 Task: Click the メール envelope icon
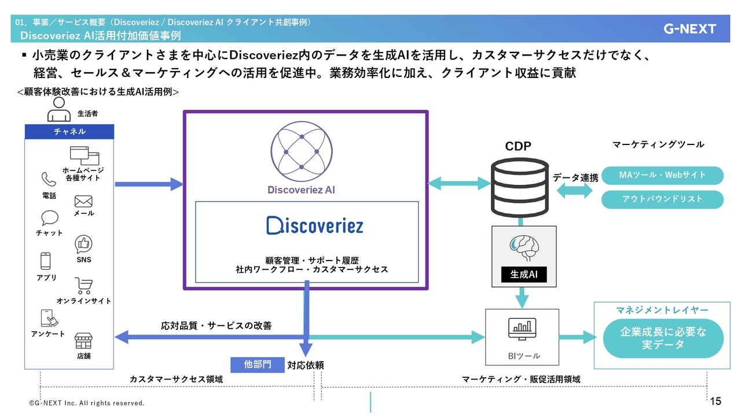pos(83,202)
